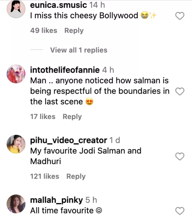
Task: Open mallah_pinky username link
Action: pyautogui.click(x=57, y=200)
